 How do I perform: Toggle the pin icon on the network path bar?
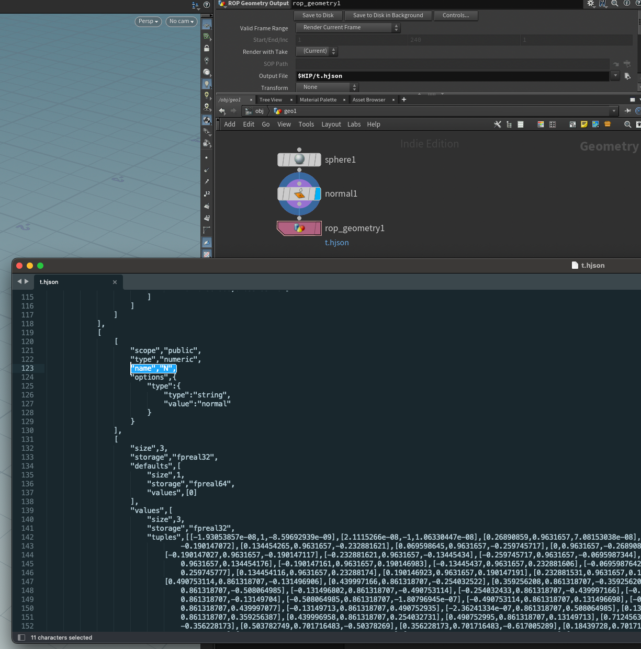pos(627,111)
